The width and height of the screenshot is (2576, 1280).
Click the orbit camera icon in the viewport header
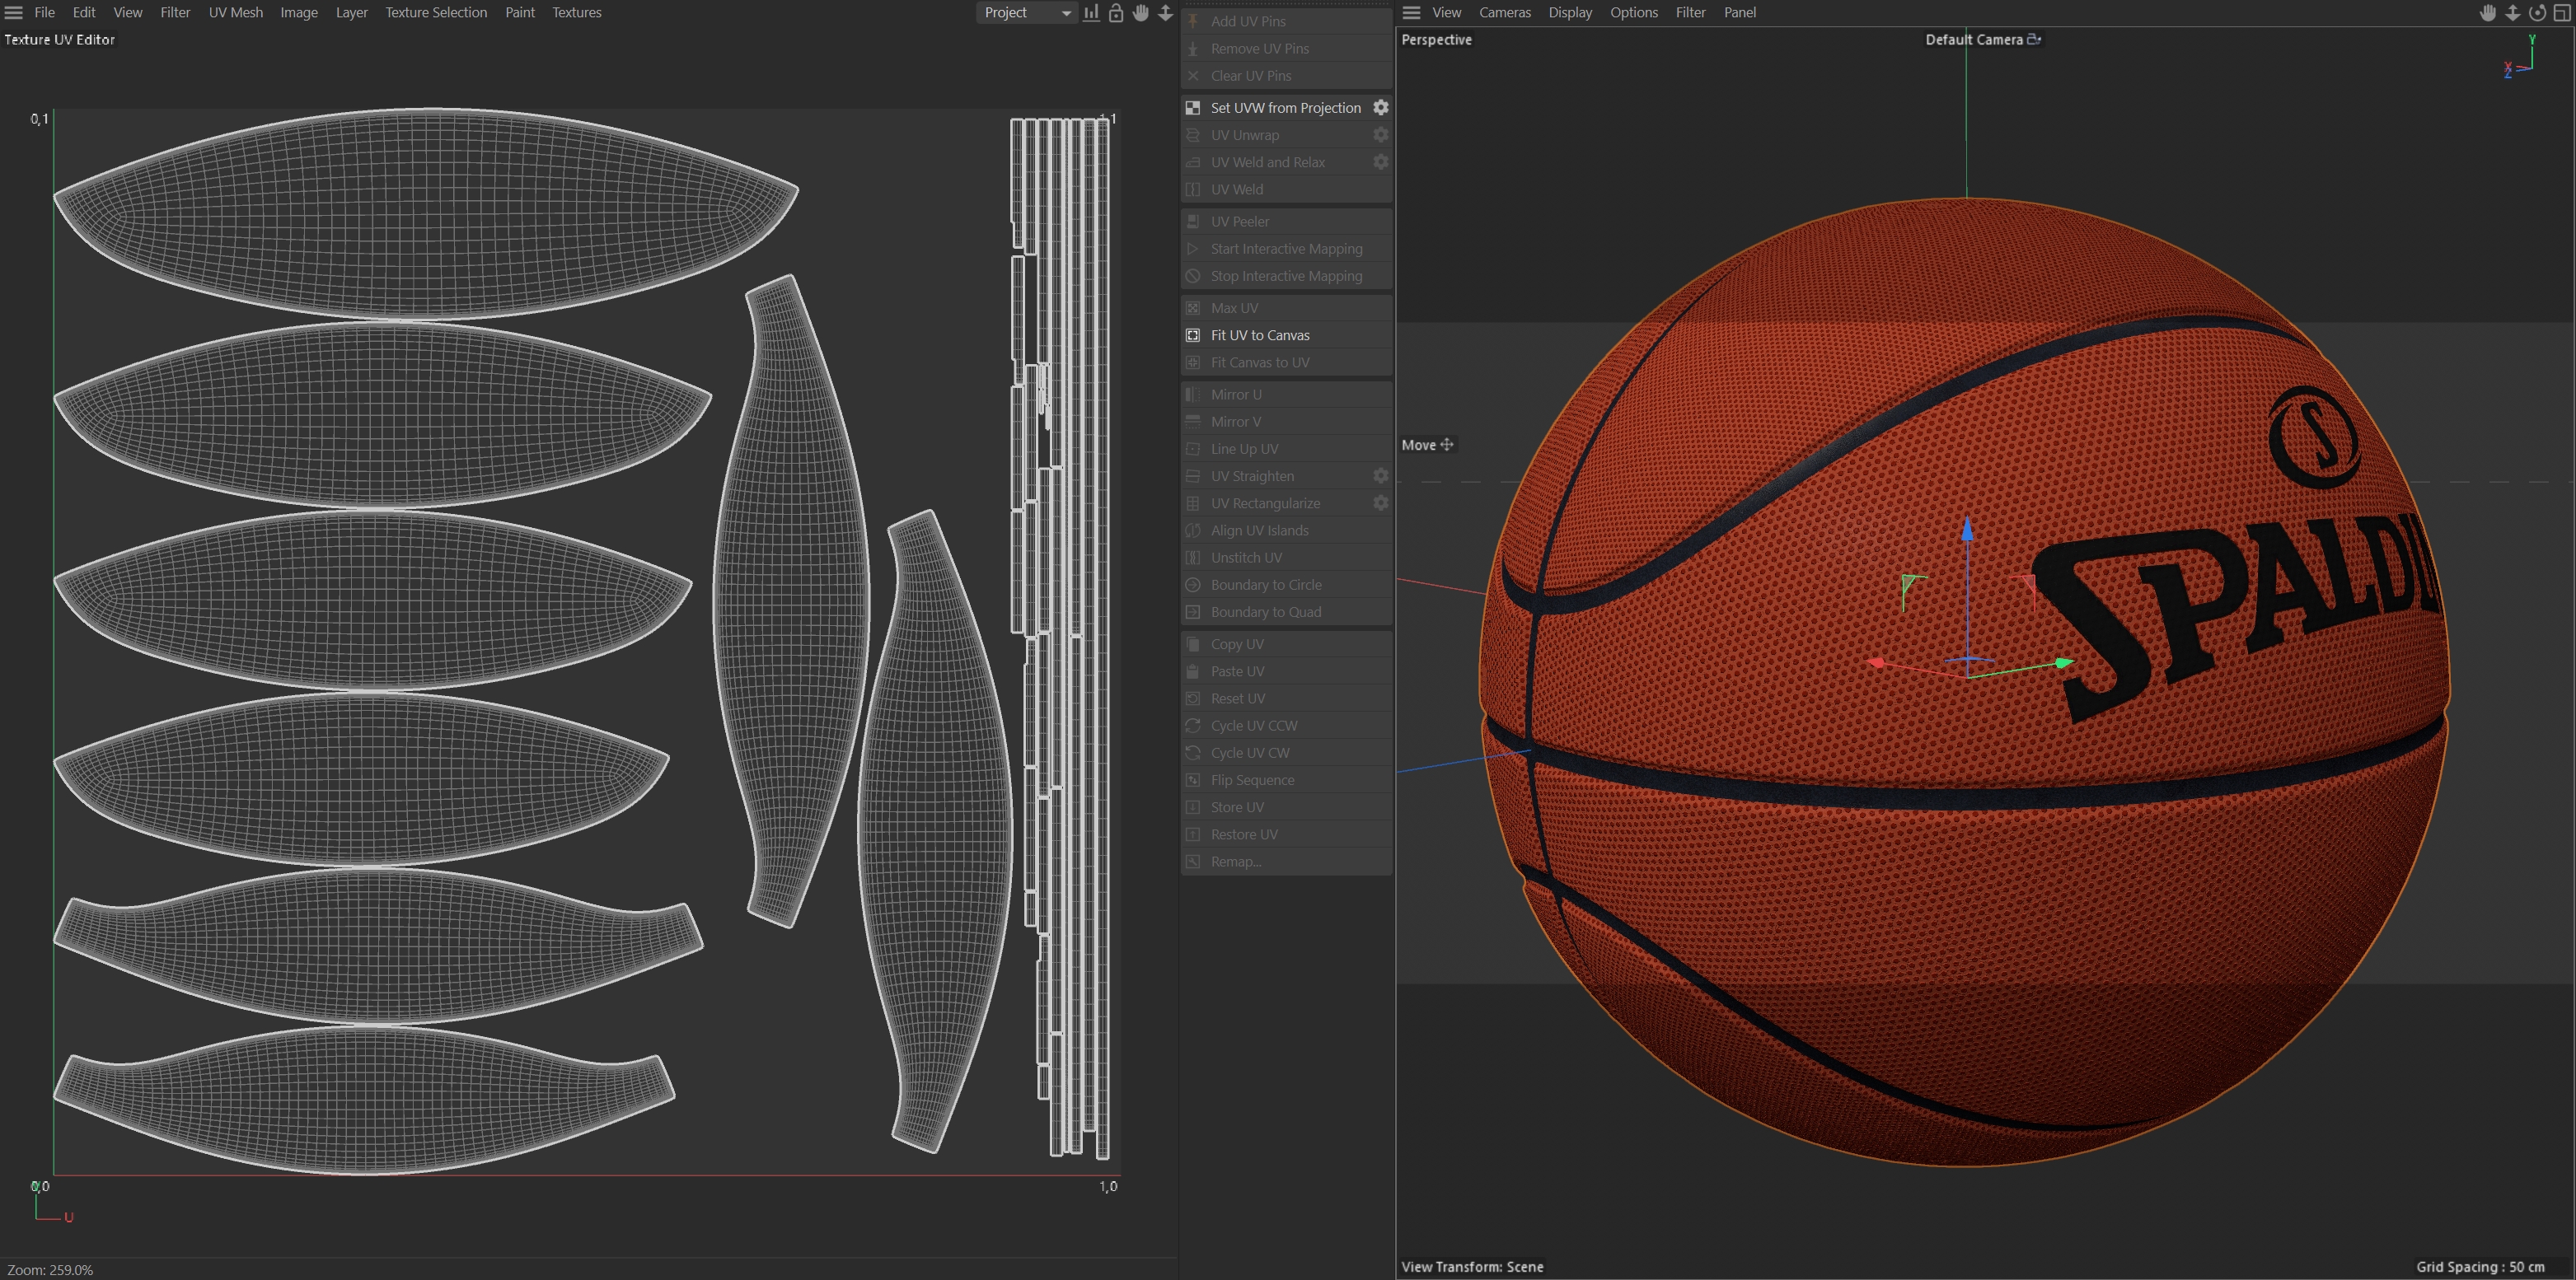click(x=2537, y=13)
